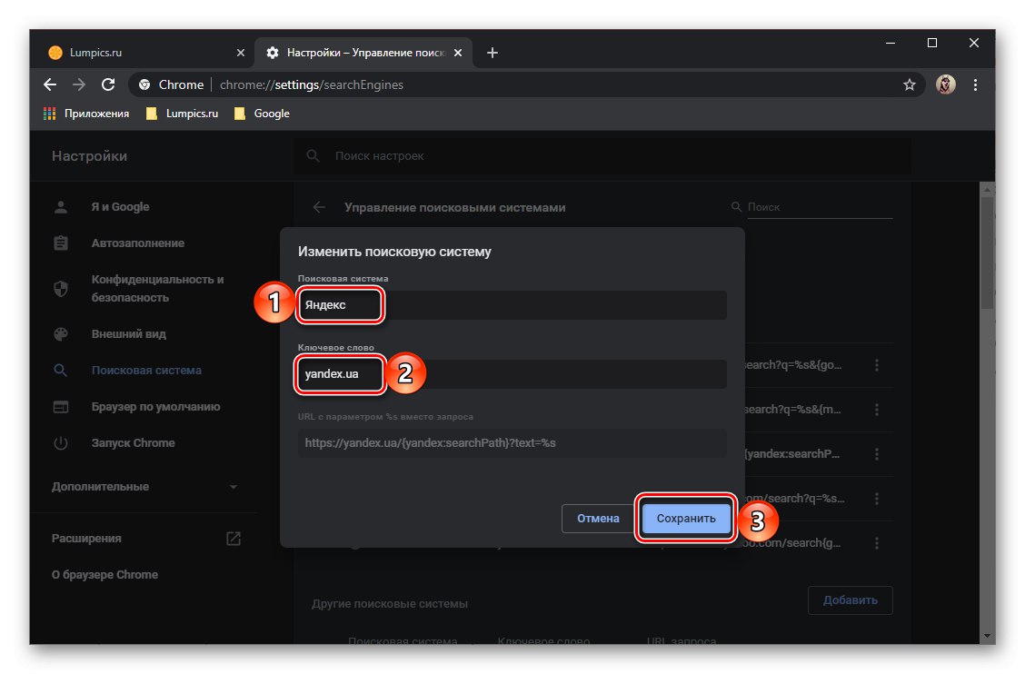Bookmark this page with the star icon
The image size is (1025, 674).
909,84
